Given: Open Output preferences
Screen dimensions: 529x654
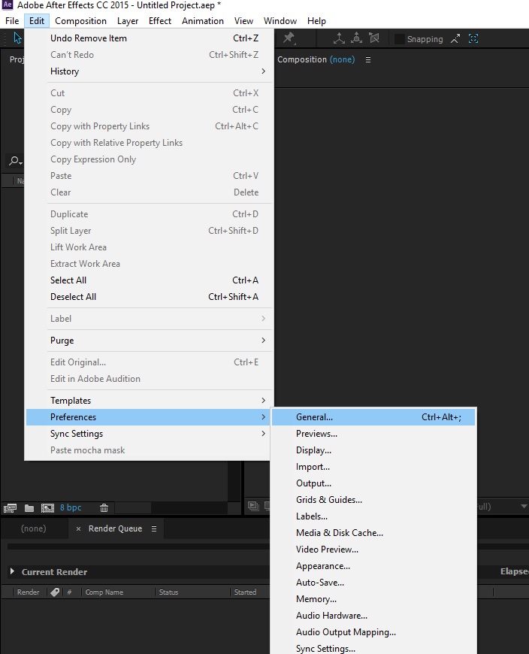Looking at the screenshot, I should pos(373,483).
